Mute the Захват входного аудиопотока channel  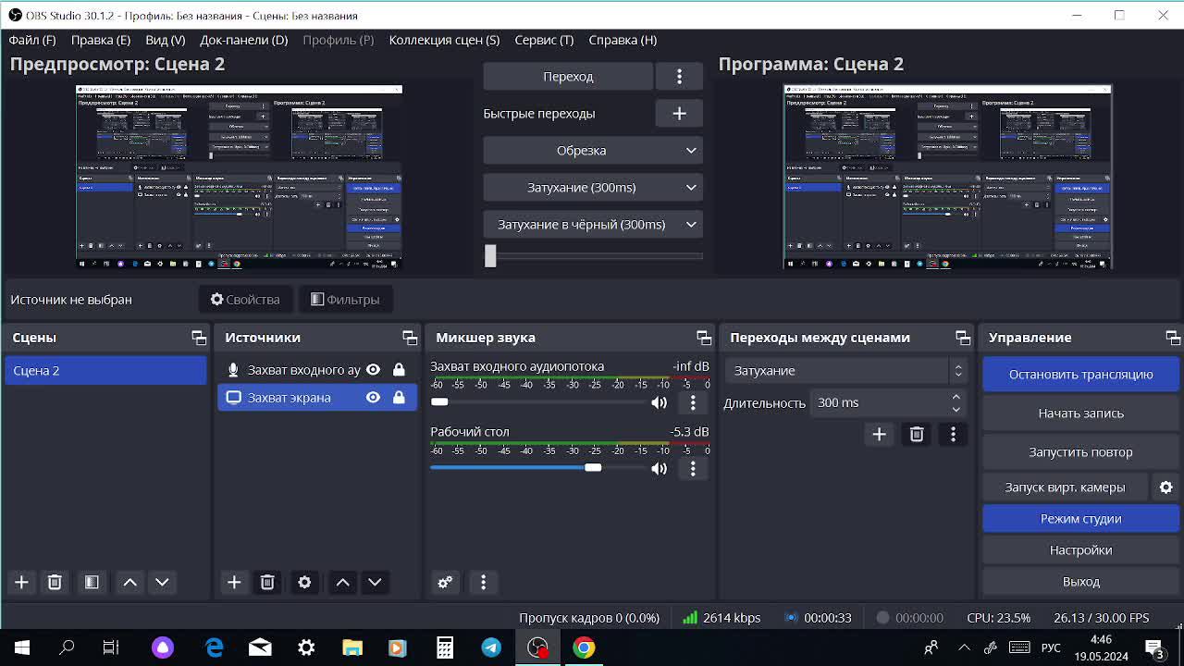tap(659, 402)
